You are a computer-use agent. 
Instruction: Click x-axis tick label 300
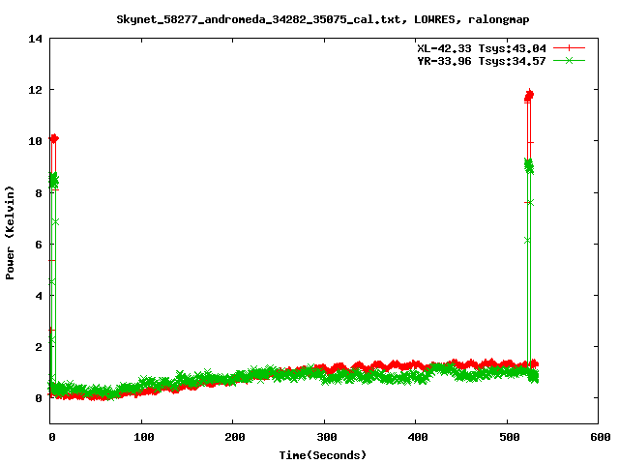click(327, 437)
